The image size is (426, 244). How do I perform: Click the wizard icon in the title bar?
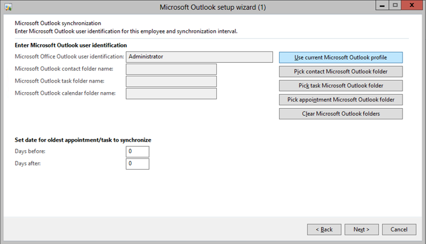(x=8, y=7)
